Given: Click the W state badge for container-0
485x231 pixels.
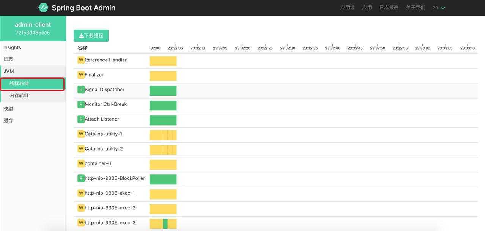Looking at the screenshot, I should tap(81, 163).
